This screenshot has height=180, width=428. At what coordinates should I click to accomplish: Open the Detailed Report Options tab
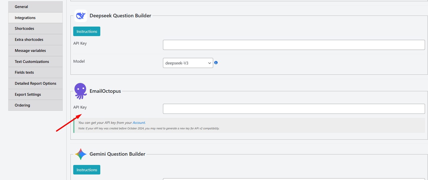pyautogui.click(x=35, y=83)
